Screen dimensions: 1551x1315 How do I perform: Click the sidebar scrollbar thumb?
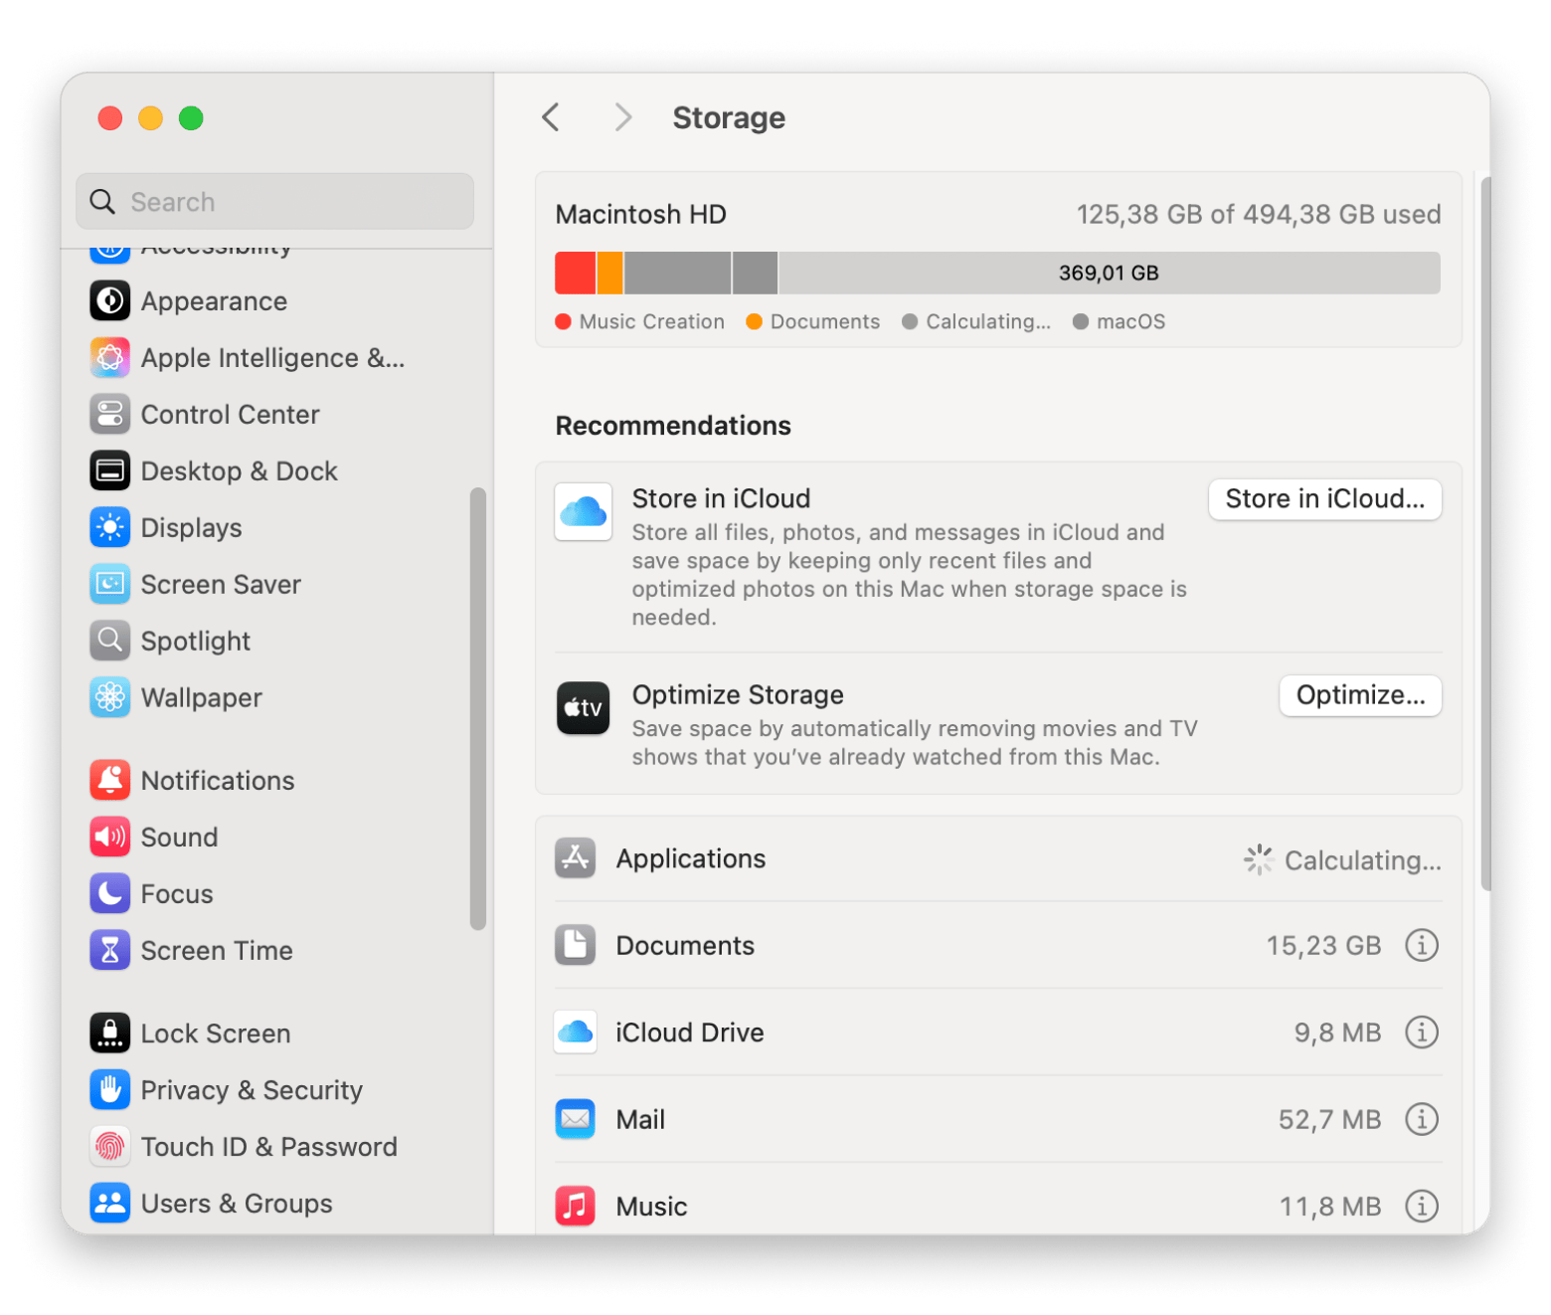coord(478,708)
